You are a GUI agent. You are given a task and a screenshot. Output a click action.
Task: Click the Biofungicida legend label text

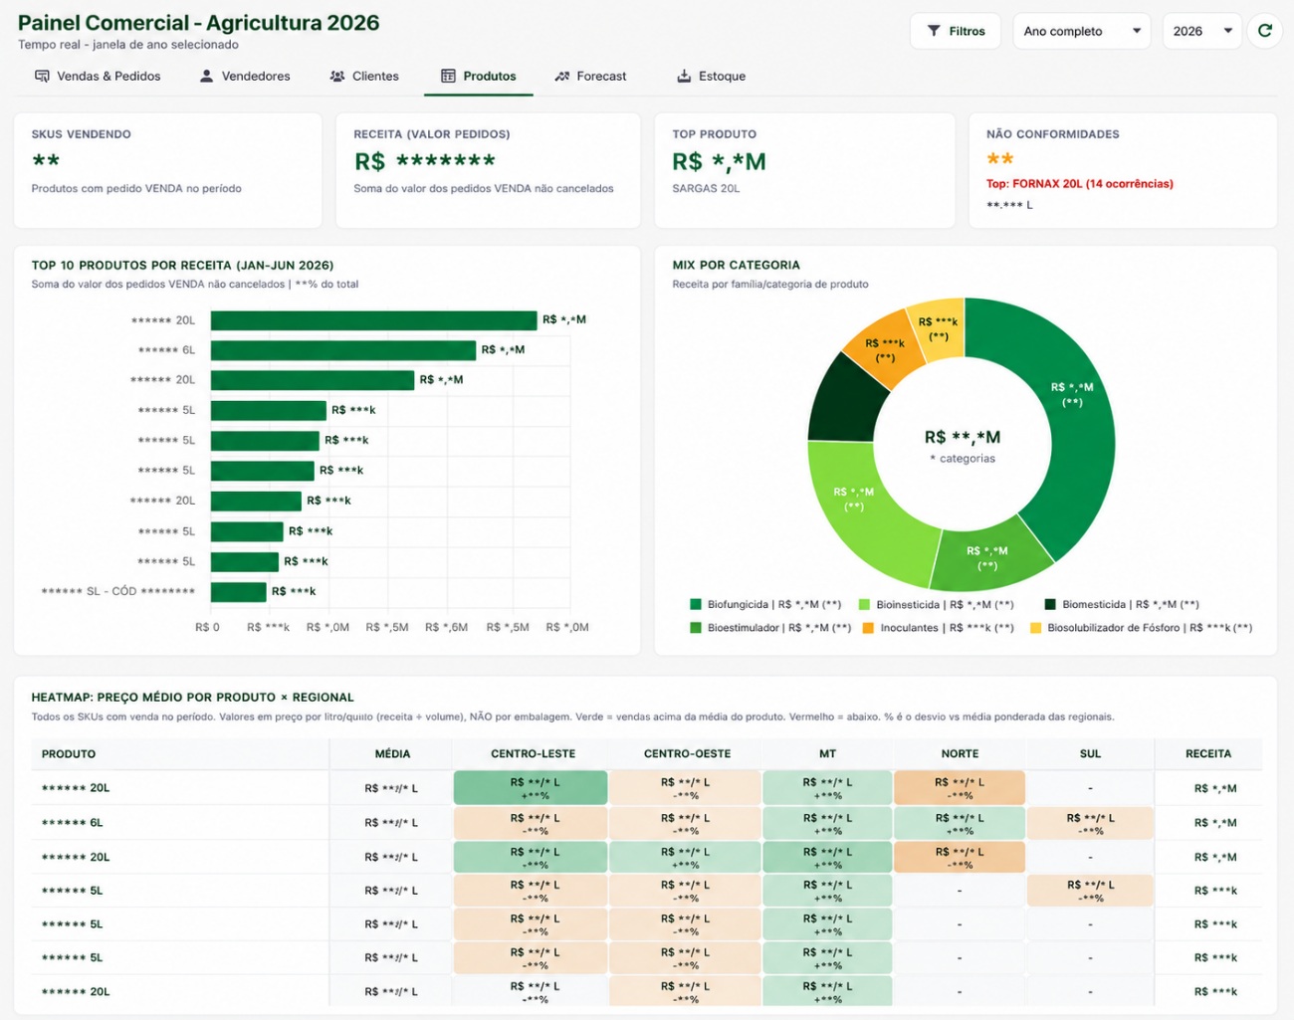[x=774, y=604]
